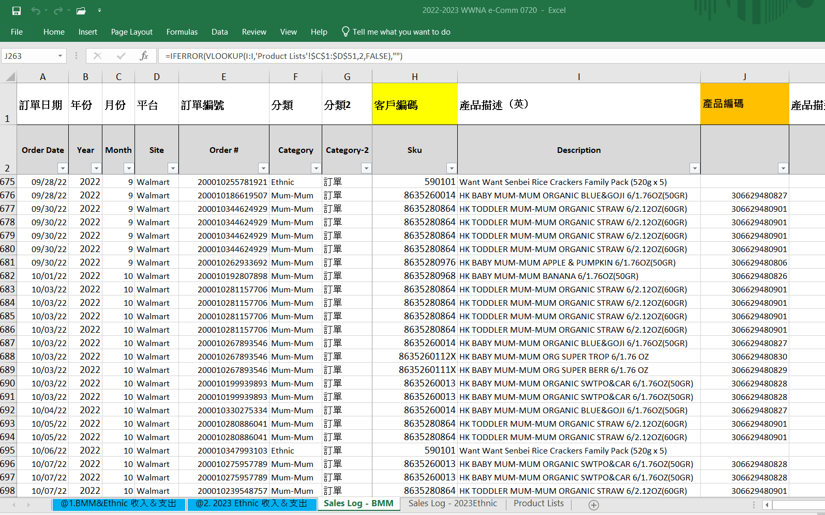Image resolution: width=825 pixels, height=515 pixels.
Task: Open the Review ribbon tab
Action: [254, 32]
